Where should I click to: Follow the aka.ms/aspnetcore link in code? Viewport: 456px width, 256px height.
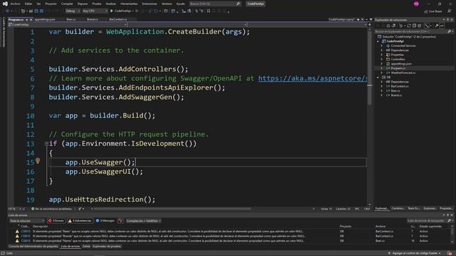click(312, 78)
